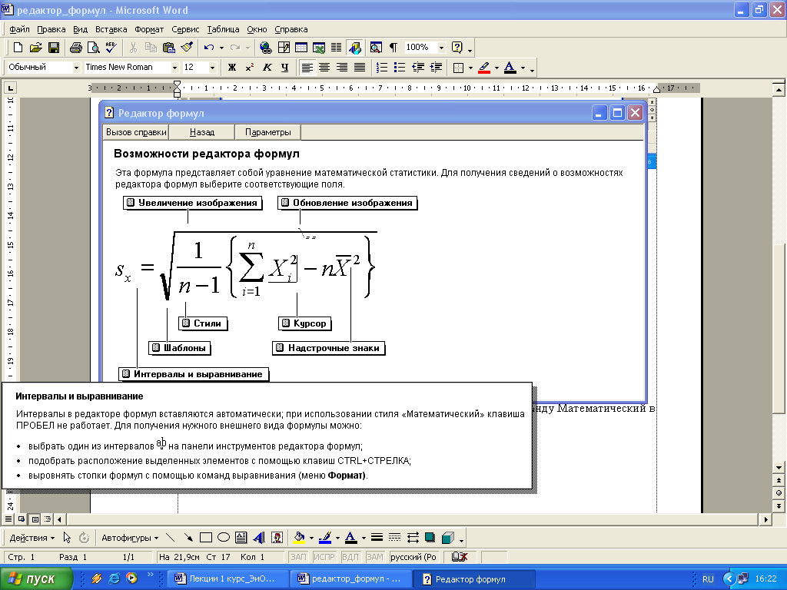Select the Oval drawing tool
The height and width of the screenshot is (590, 787).
(x=224, y=538)
